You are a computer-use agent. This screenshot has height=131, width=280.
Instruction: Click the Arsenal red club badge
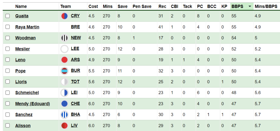(x=64, y=60)
